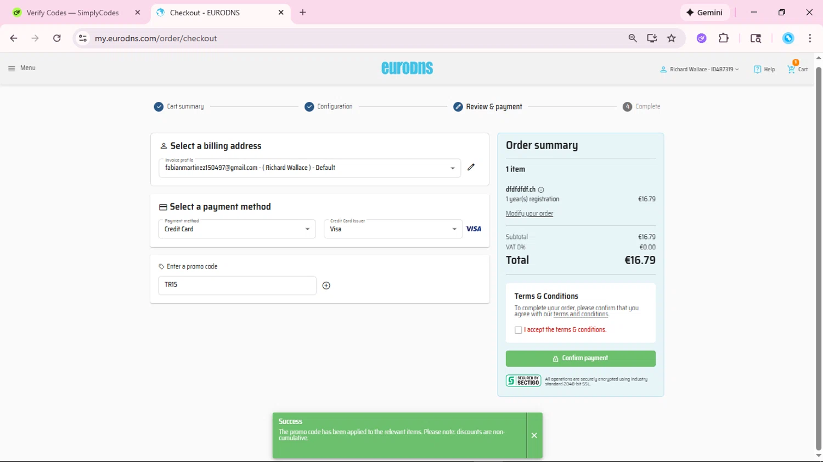Open the Help icon link
823x462 pixels.
764,69
